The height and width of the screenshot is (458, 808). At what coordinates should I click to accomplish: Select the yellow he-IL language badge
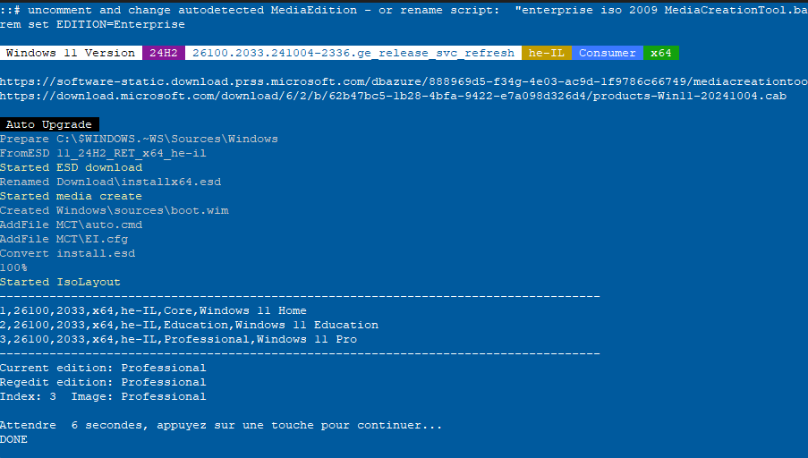(546, 53)
